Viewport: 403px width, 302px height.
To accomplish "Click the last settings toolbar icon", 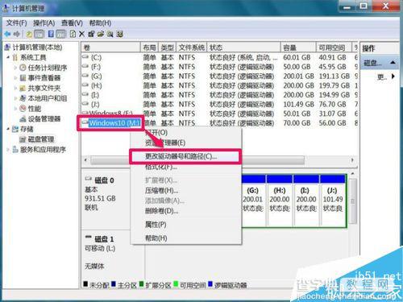I will tap(120, 34).
